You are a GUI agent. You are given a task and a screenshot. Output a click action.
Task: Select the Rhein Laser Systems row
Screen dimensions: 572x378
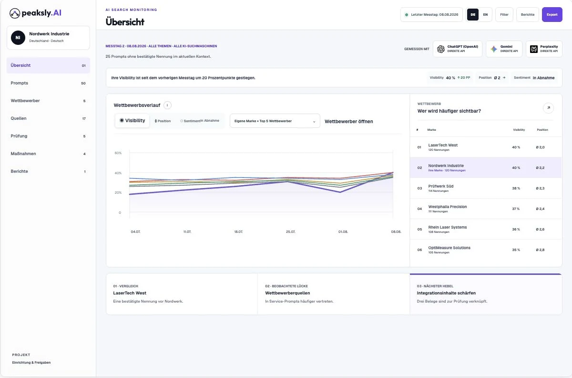coord(486,229)
